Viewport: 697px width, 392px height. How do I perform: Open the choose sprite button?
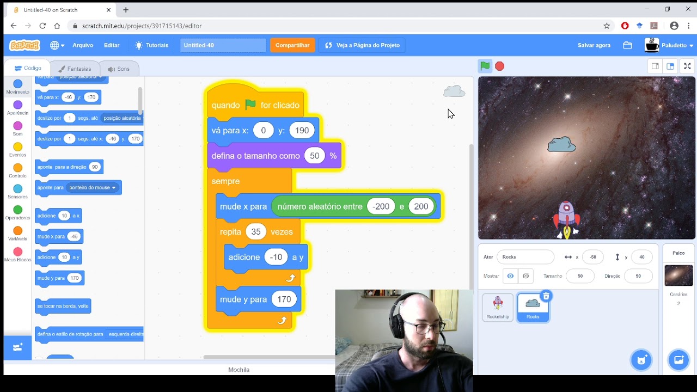641,360
